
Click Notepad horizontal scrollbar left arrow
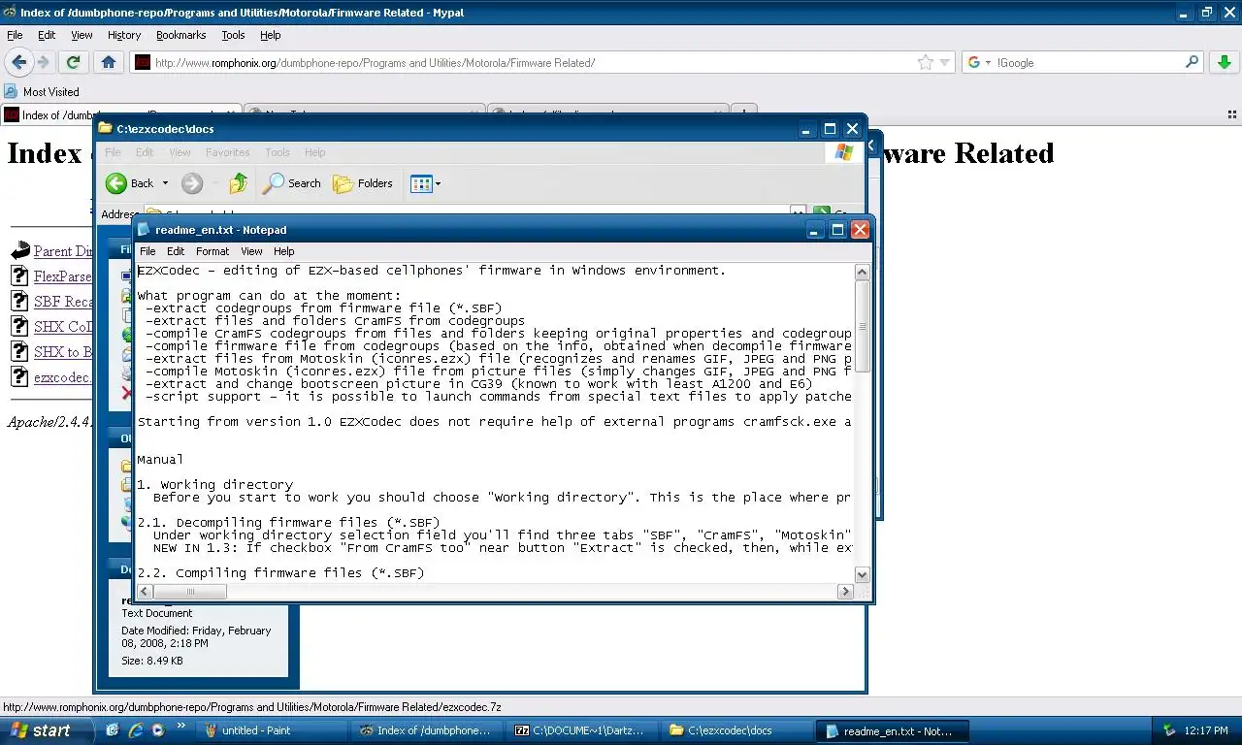click(145, 591)
